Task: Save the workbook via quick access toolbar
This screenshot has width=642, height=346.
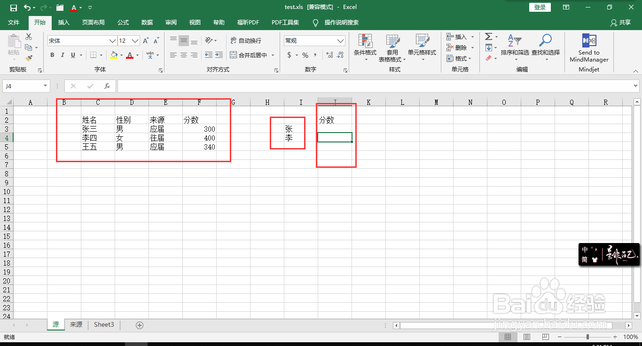Action: (x=14, y=8)
